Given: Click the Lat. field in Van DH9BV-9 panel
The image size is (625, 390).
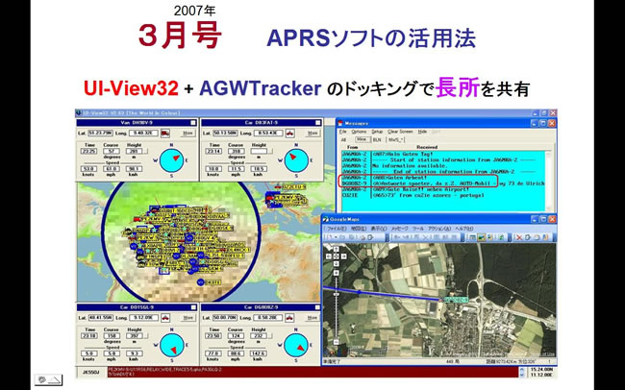Looking at the screenshot, I should tap(101, 133).
